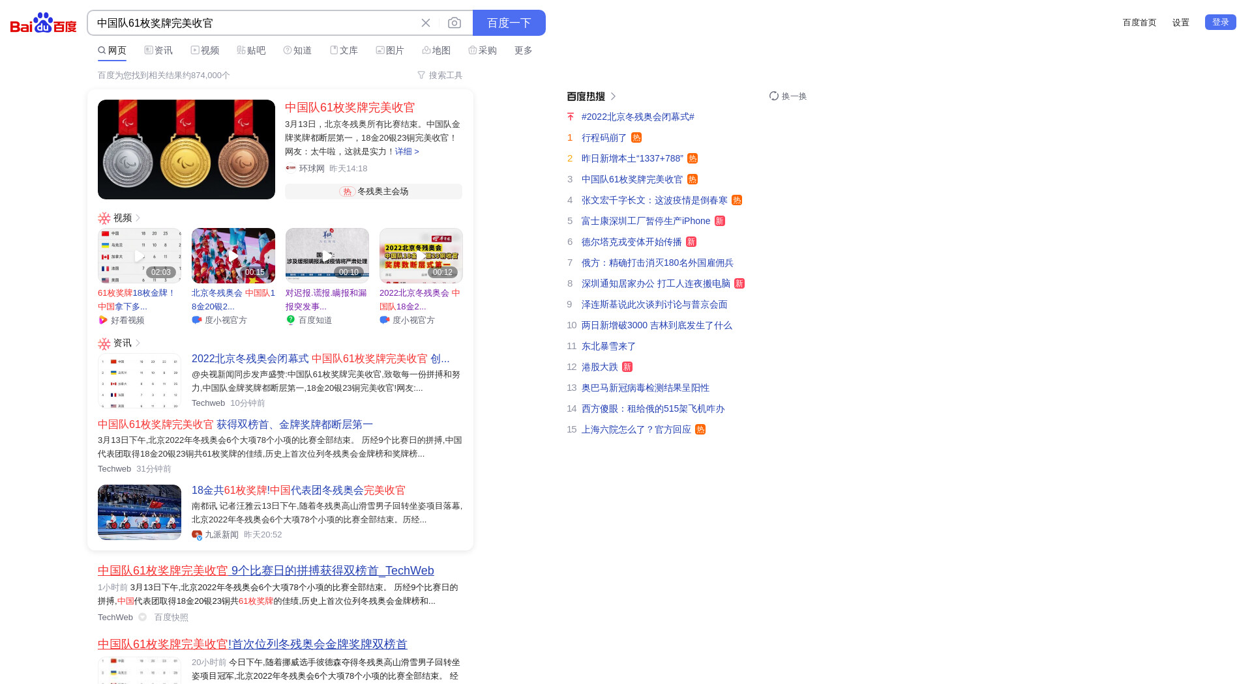
Task: Clear the search box with X icon
Action: pos(426,23)
